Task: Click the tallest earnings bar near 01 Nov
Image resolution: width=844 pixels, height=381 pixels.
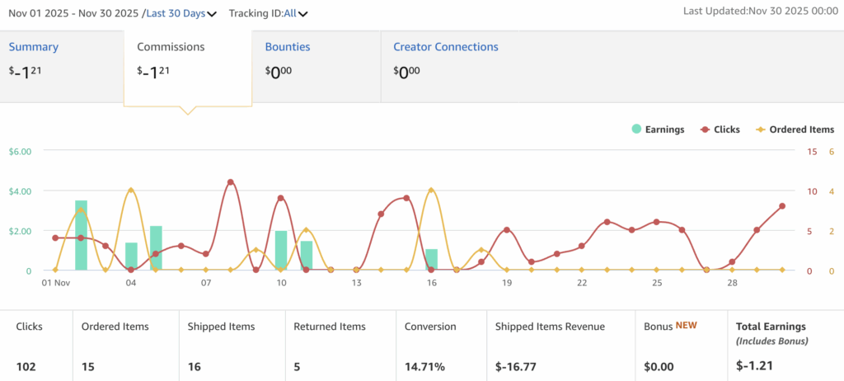Action: (x=81, y=236)
